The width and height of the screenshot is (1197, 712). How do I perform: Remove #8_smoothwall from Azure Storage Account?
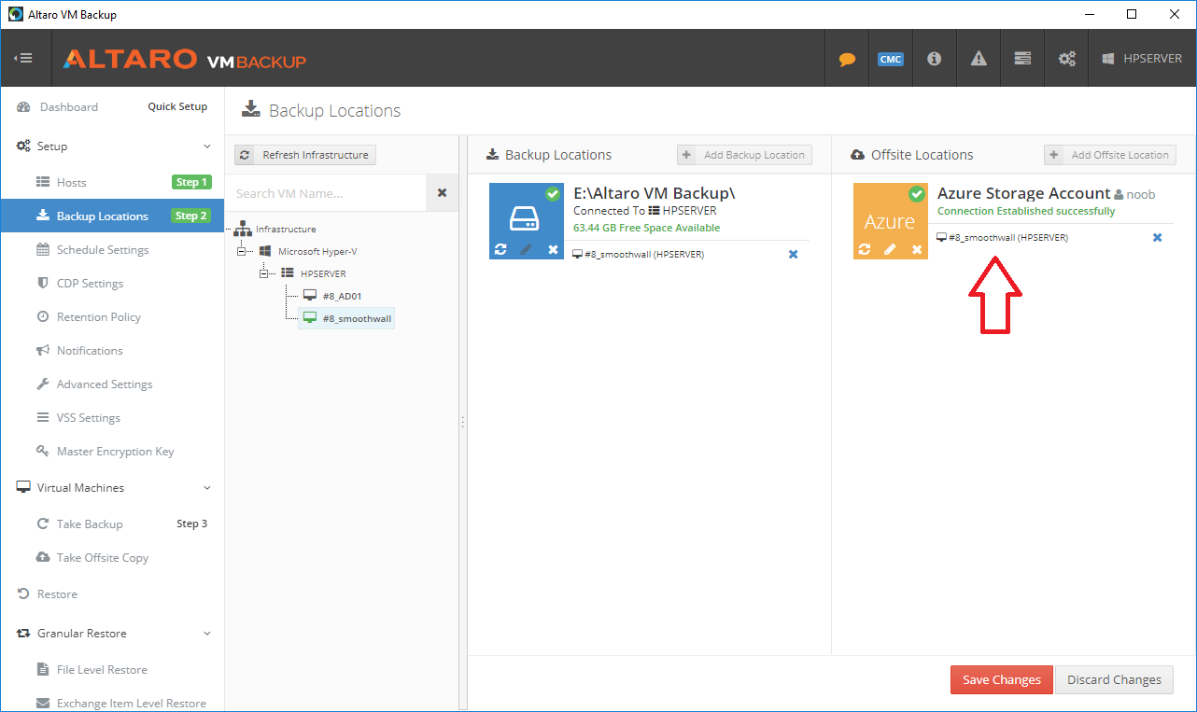coord(1158,237)
